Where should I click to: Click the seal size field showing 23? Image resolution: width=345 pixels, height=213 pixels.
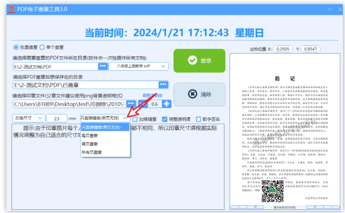[57, 118]
